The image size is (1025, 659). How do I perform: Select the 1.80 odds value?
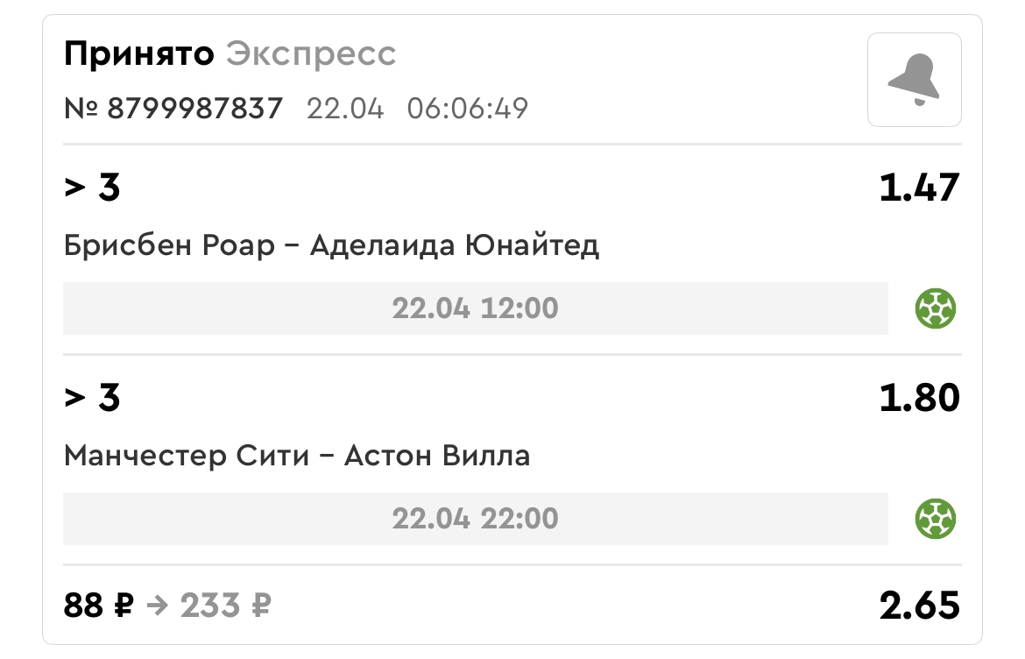pos(919,398)
